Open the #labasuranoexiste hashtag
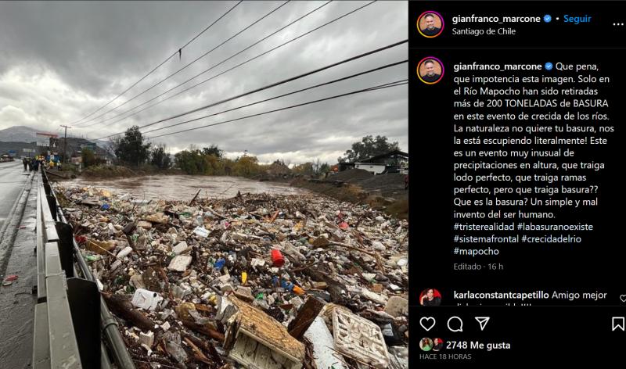Image resolution: width=626 pixels, height=369 pixels. 555,227
